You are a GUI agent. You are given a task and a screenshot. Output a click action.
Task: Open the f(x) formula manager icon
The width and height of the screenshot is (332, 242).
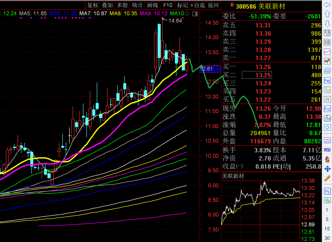click(327, 118)
